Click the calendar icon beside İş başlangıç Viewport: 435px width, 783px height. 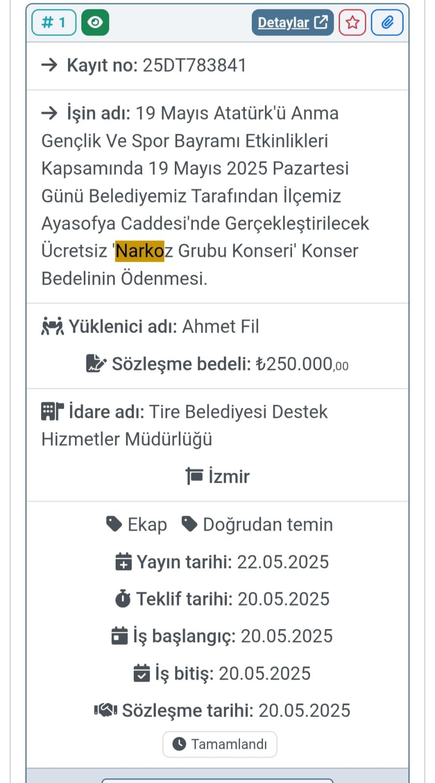click(x=120, y=636)
